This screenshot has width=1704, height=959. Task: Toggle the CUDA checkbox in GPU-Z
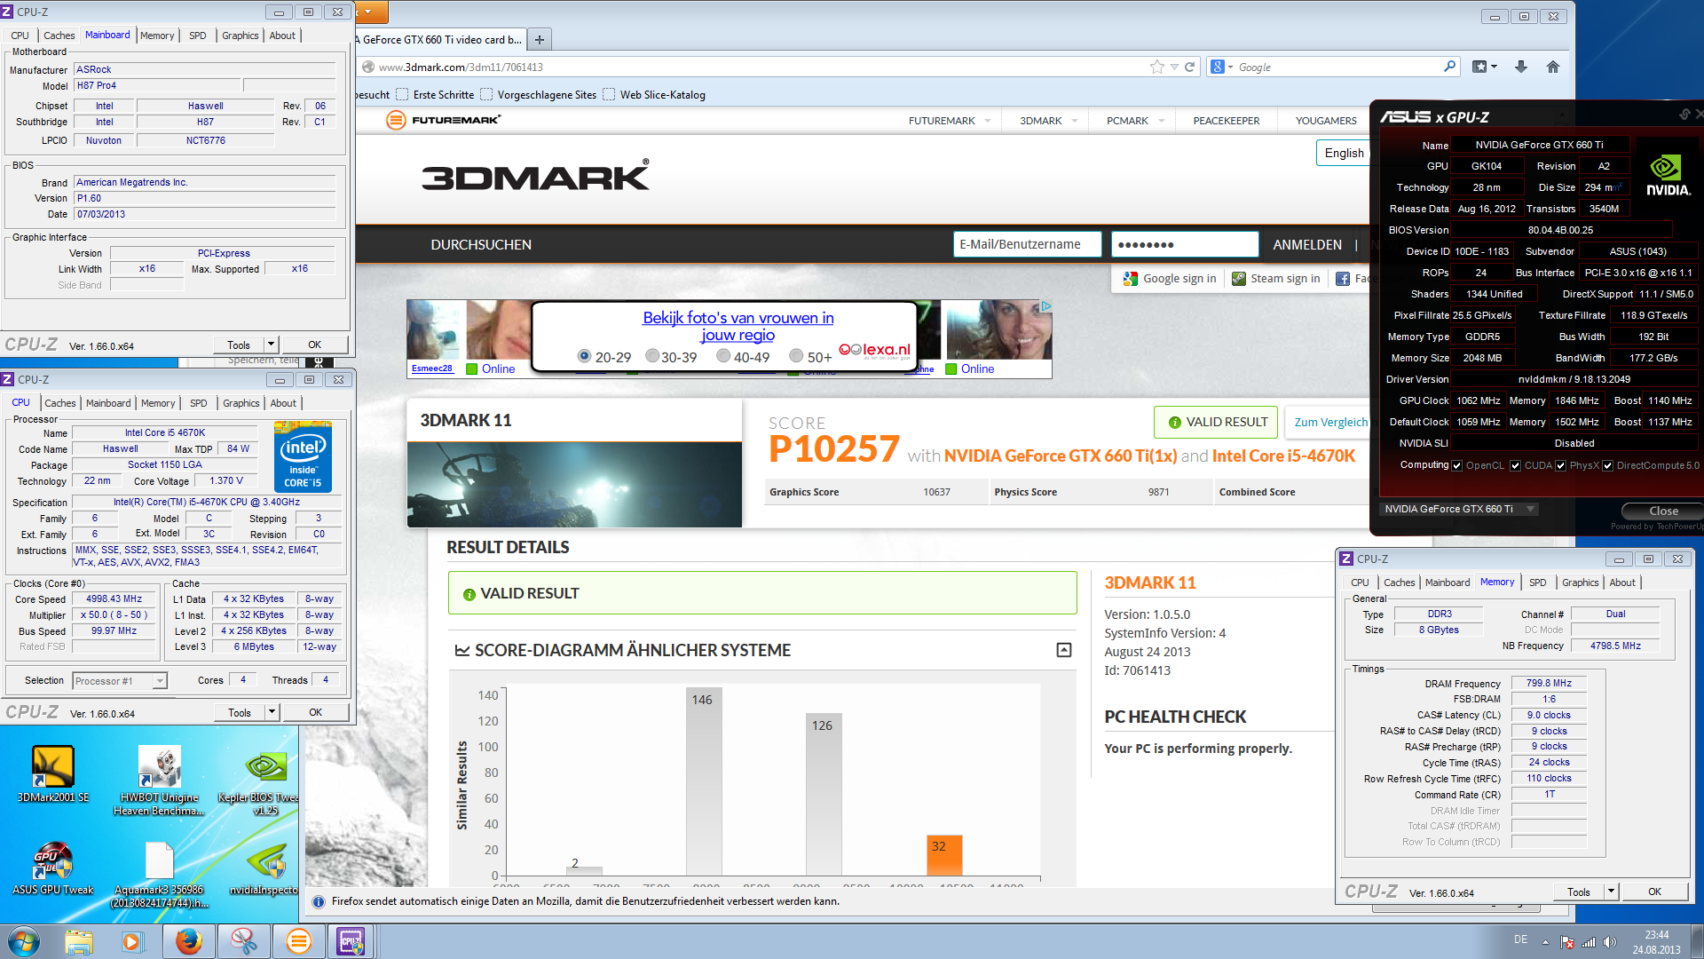point(1515,465)
